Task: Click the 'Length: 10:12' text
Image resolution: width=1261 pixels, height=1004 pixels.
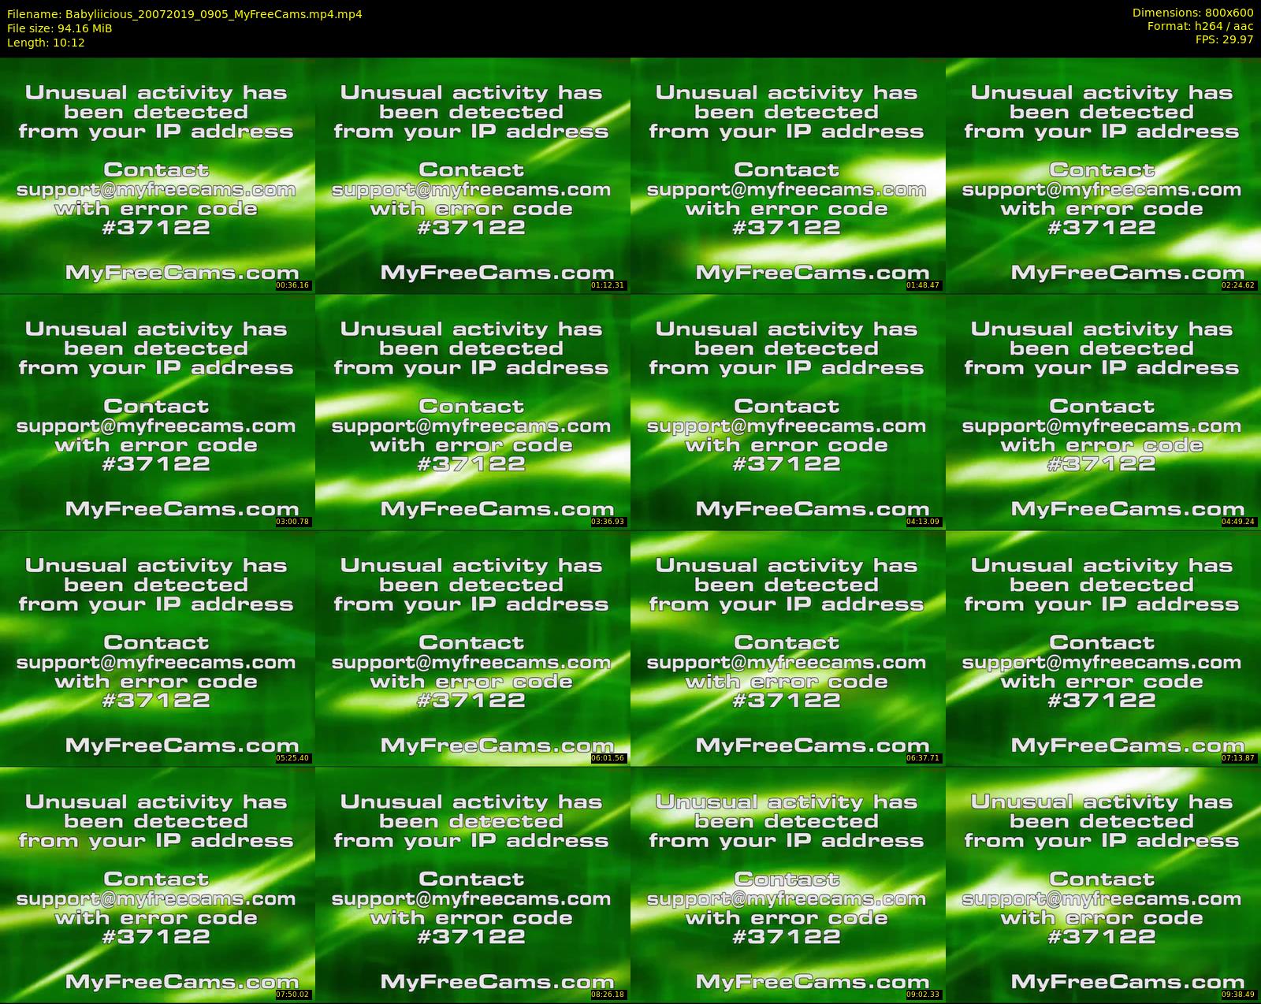Action: pos(46,43)
